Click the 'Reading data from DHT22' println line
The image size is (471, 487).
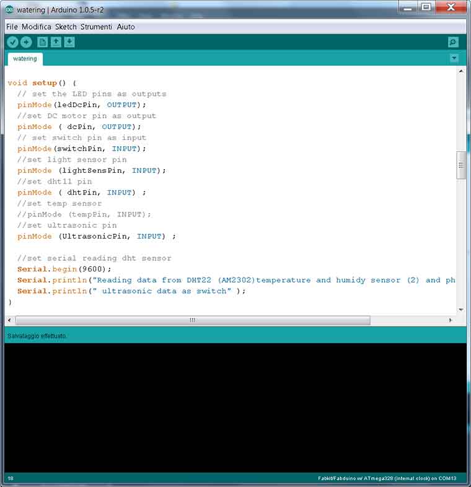[x=236, y=280]
